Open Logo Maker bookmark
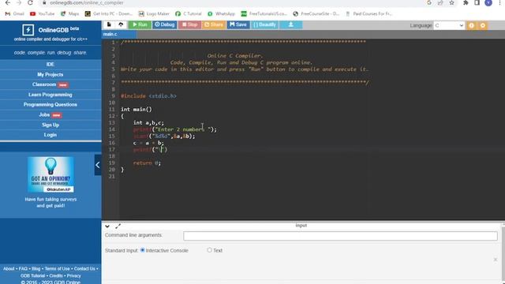Screen dimensions: 505x284 (154, 14)
